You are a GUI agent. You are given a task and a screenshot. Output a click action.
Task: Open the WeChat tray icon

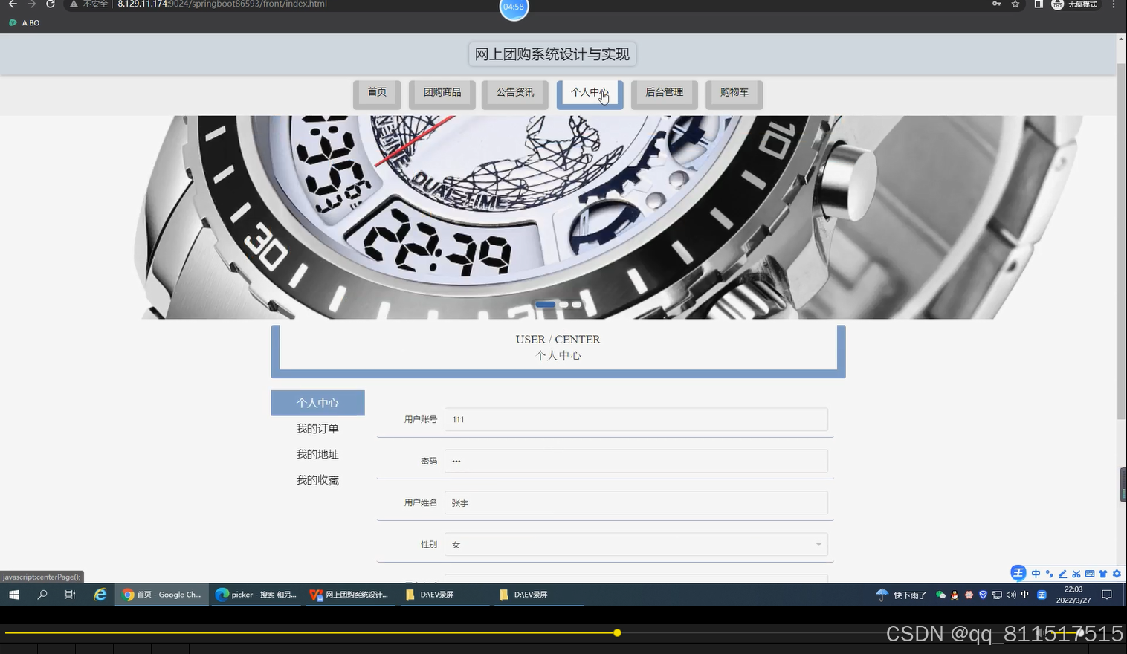941,595
